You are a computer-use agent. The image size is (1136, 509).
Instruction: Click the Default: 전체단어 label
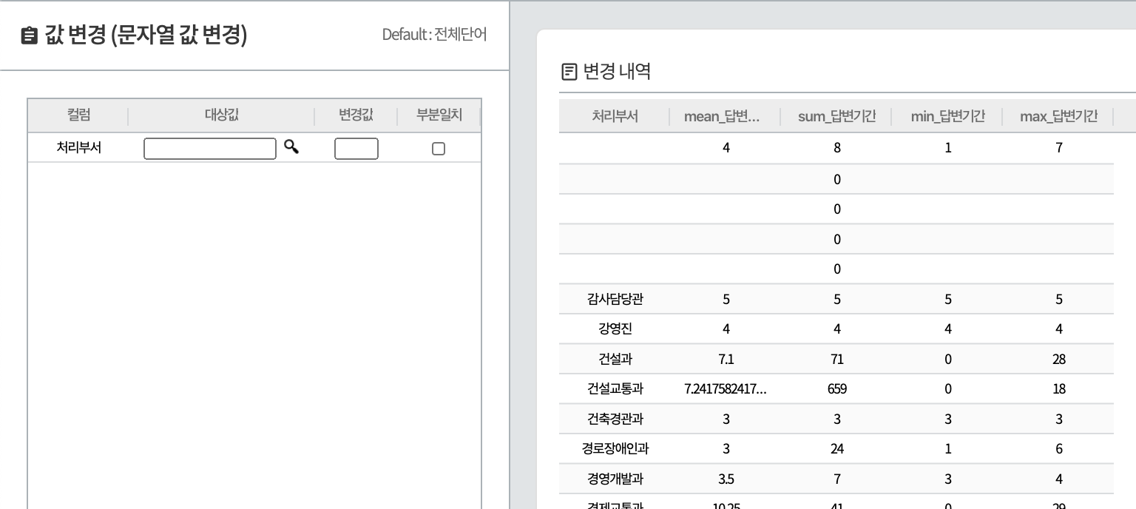pyautogui.click(x=434, y=35)
